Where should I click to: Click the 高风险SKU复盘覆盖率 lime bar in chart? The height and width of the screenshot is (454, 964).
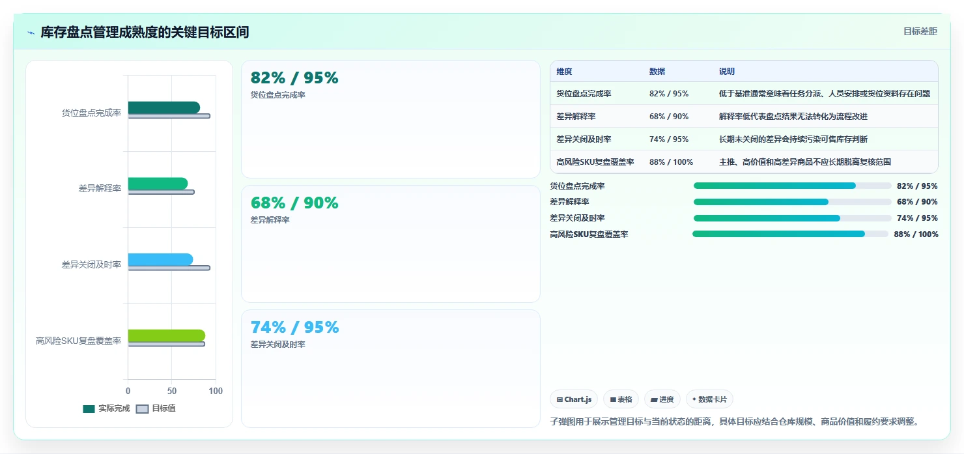tap(166, 335)
